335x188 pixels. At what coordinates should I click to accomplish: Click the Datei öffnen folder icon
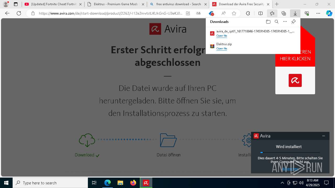[x=168, y=140]
